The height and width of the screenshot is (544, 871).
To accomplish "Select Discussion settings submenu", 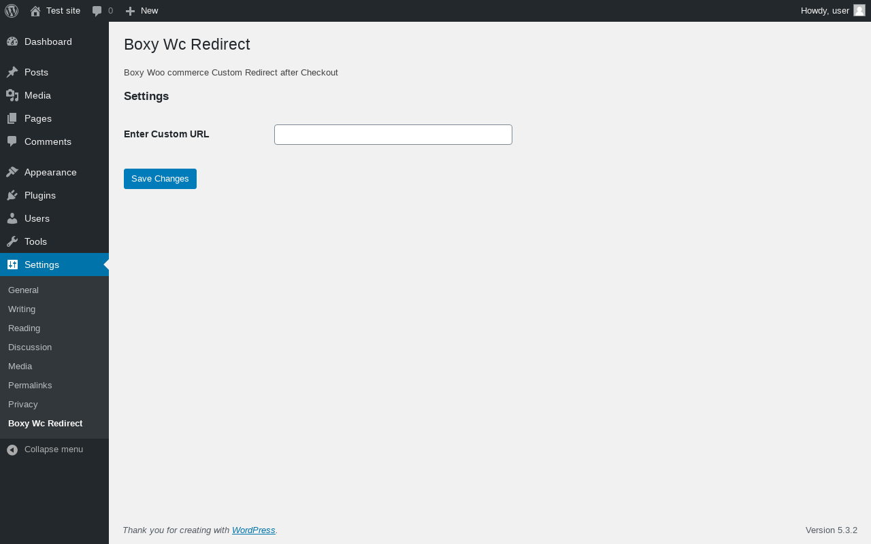I will pyautogui.click(x=30, y=347).
